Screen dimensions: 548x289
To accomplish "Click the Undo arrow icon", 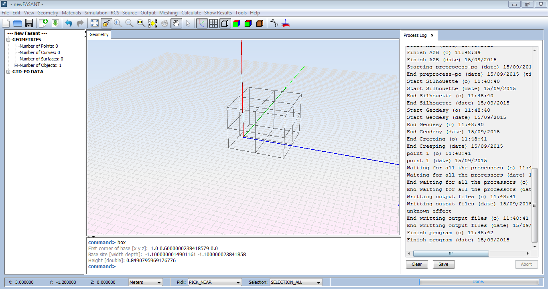I will pos(69,23).
